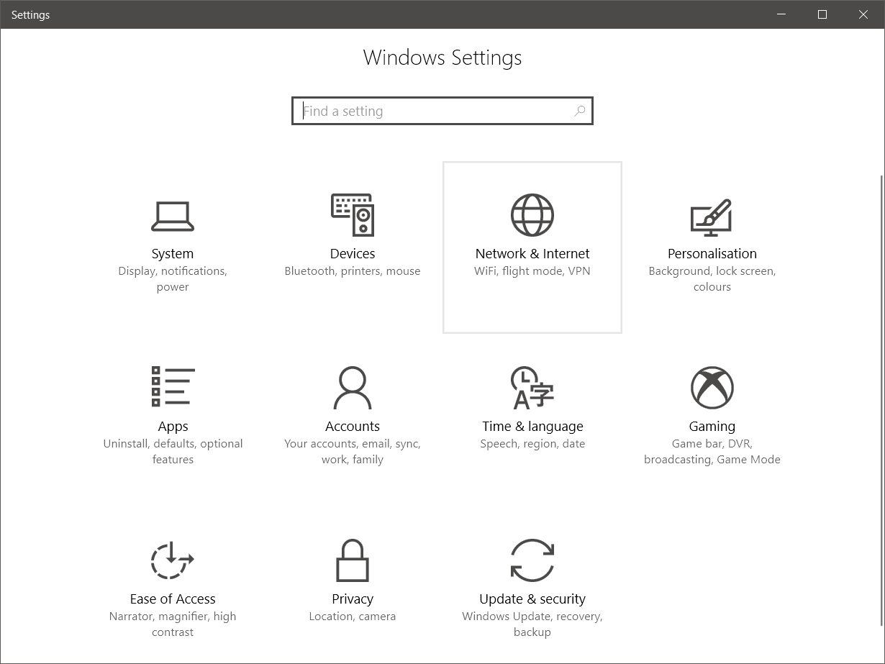This screenshot has width=885, height=664.
Task: Click 'Speech, region, date' description
Action: (532, 444)
